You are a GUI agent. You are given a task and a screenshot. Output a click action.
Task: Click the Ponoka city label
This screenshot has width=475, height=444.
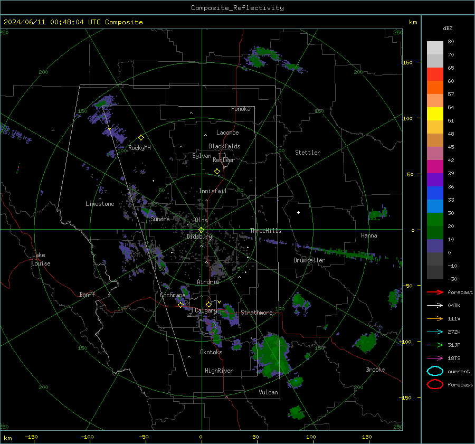click(241, 109)
